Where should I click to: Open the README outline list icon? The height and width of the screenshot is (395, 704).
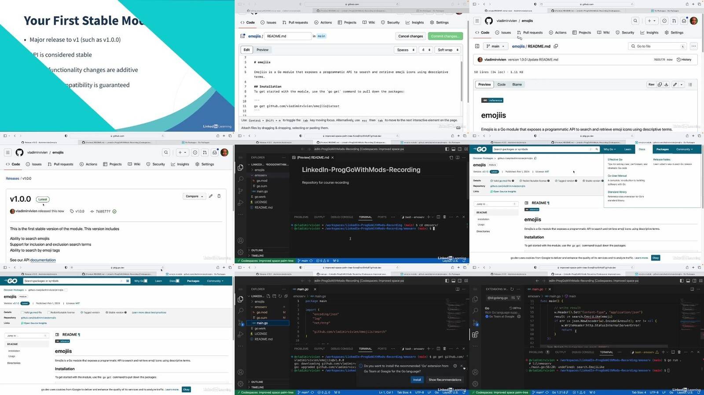690,84
